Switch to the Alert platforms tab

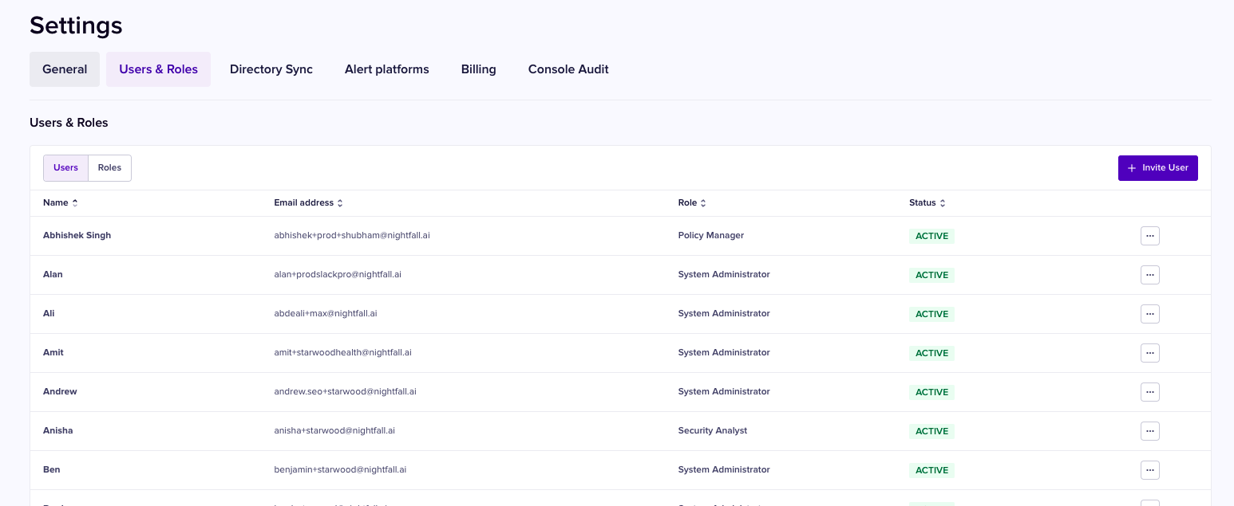coord(387,69)
